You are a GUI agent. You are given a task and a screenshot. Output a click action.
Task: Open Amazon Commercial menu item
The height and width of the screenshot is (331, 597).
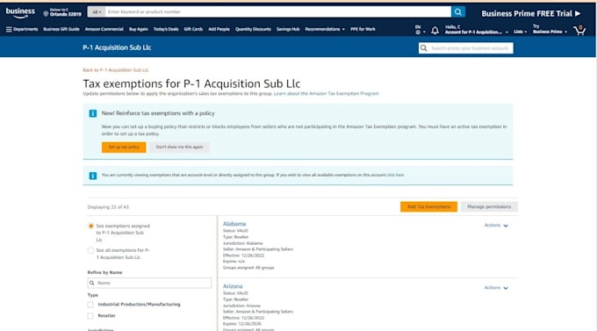pos(104,29)
